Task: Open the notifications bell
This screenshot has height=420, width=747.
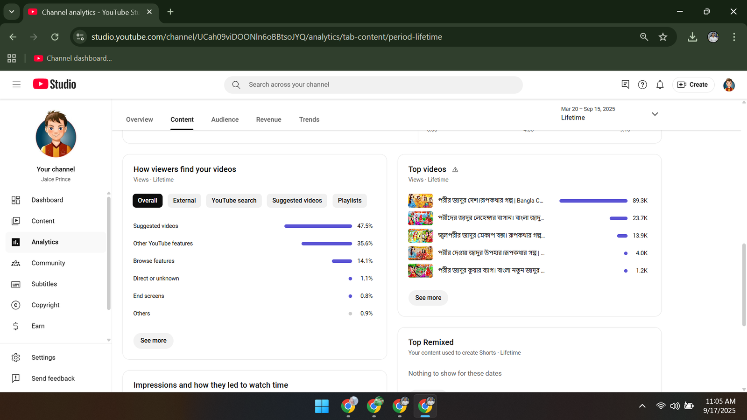Action: coord(660,84)
